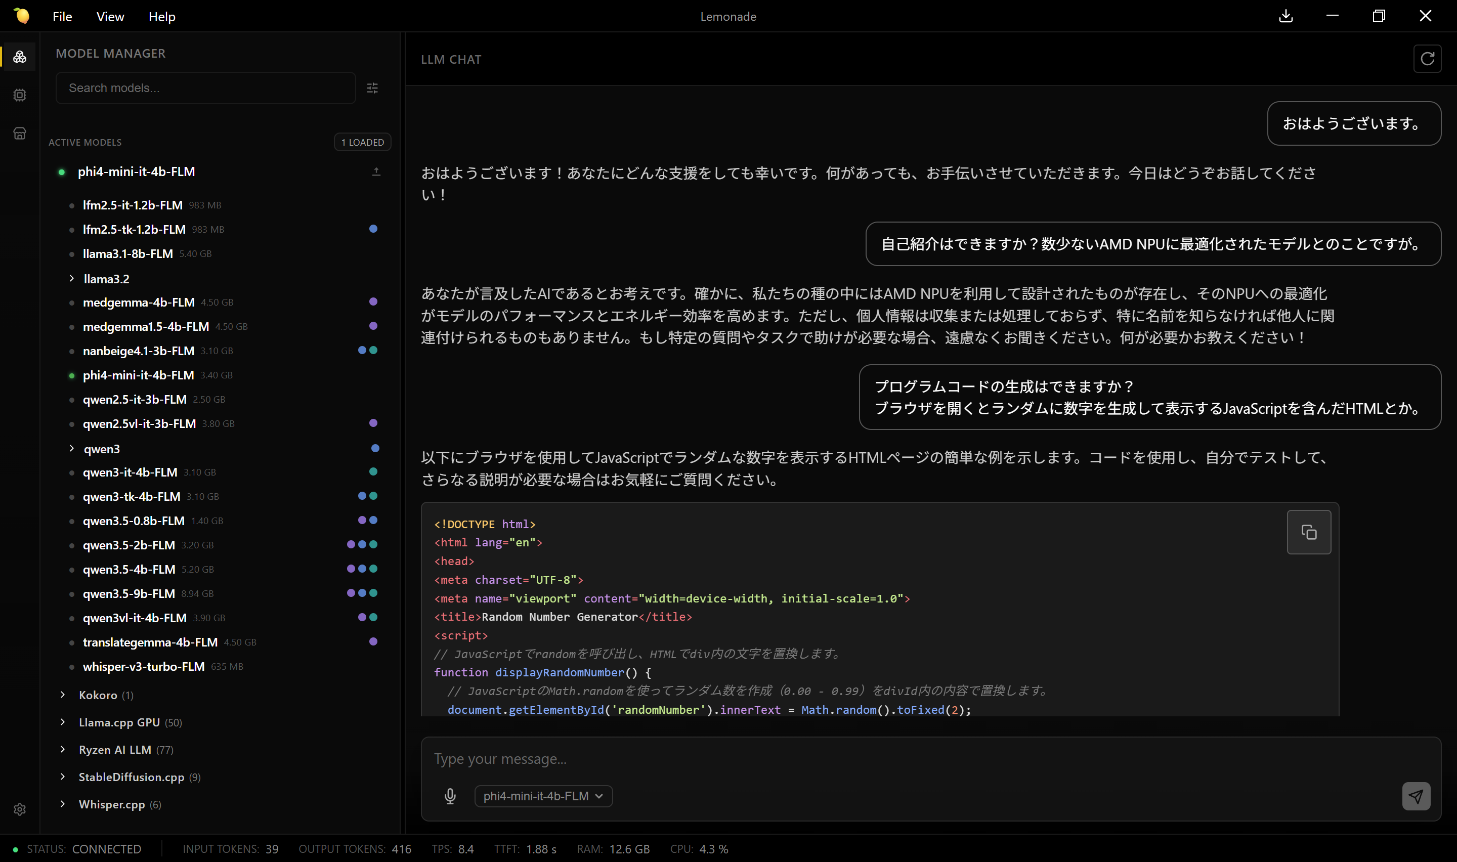1457x862 pixels.
Task: Click the model filter options icon
Action: tap(372, 88)
